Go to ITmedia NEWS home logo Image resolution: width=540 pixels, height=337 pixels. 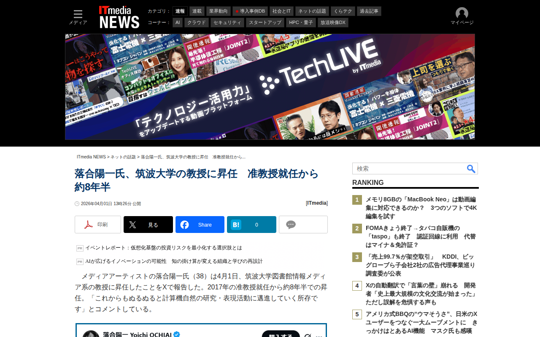pos(119,17)
